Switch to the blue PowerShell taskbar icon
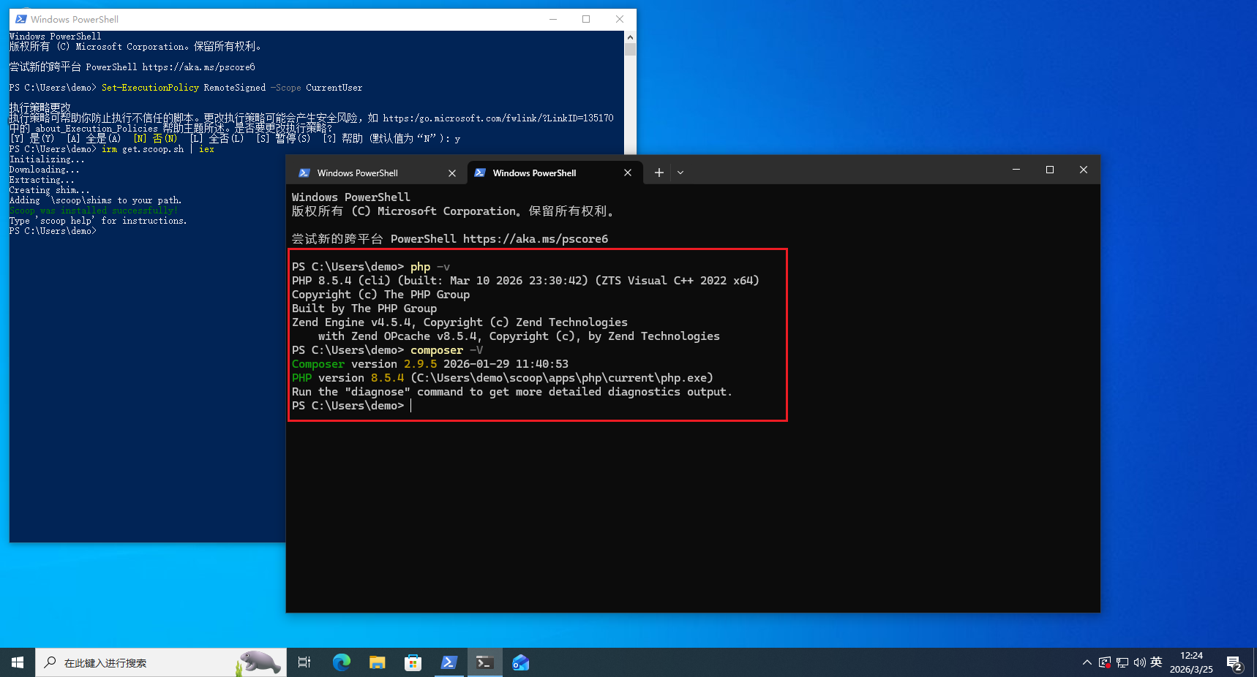The width and height of the screenshot is (1257, 677). pos(449,662)
